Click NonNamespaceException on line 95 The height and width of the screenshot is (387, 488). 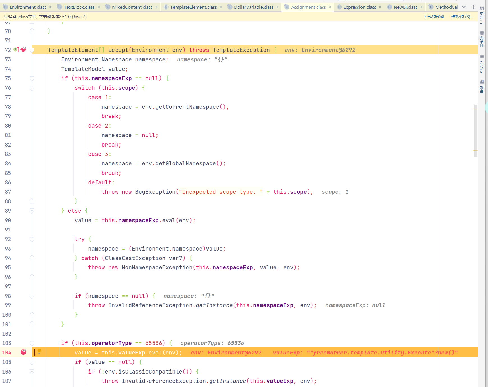(157, 268)
